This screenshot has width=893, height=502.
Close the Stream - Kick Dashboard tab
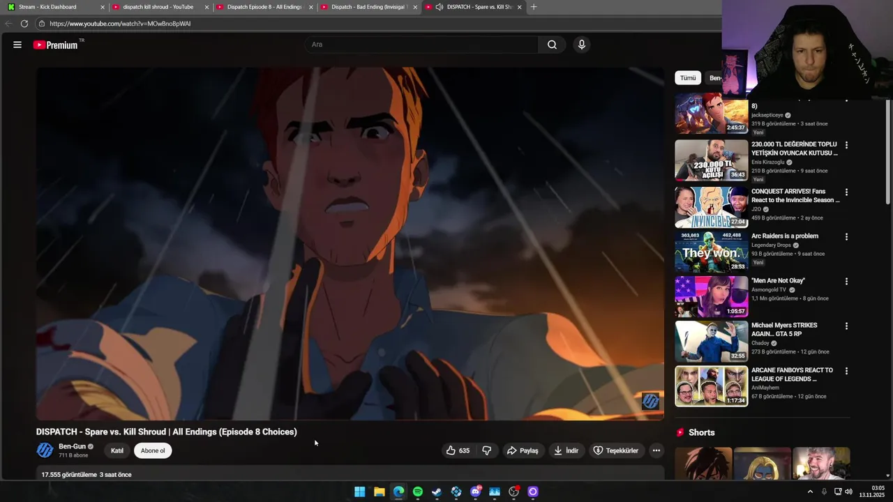[x=103, y=7]
